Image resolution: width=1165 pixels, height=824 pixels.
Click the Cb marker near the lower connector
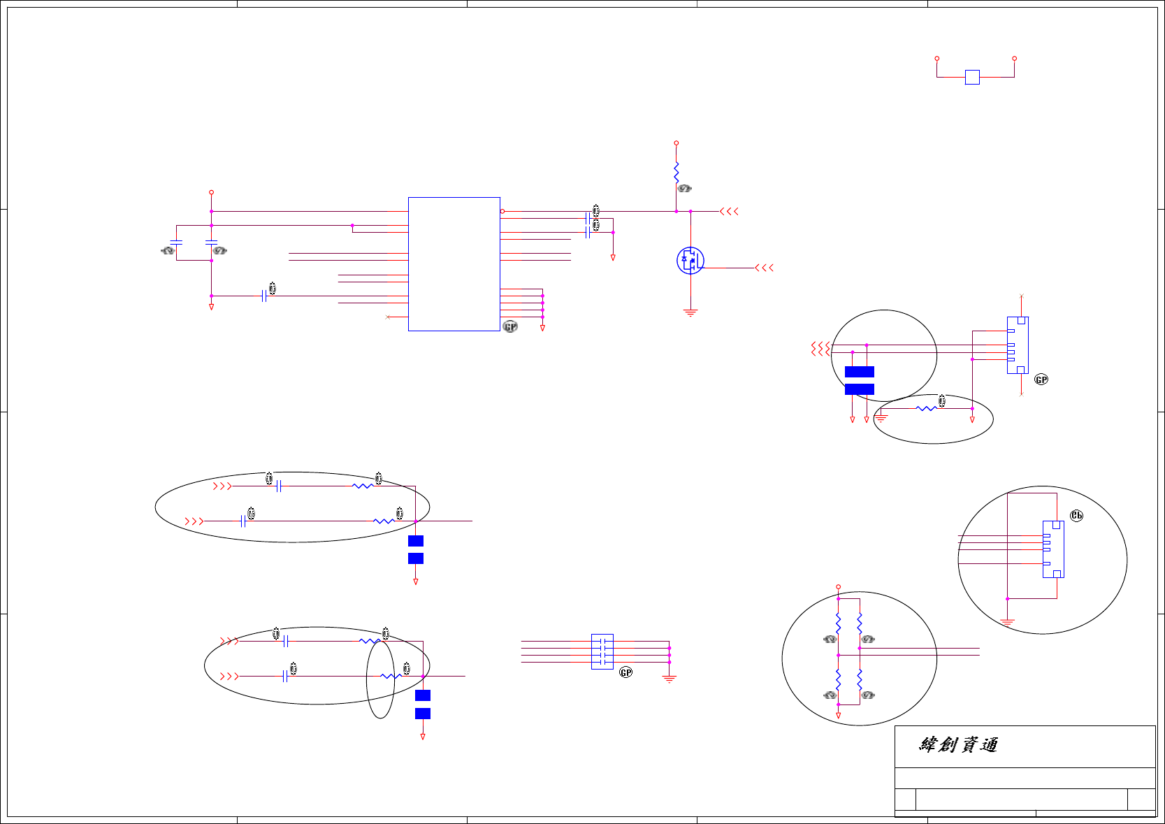point(1077,516)
